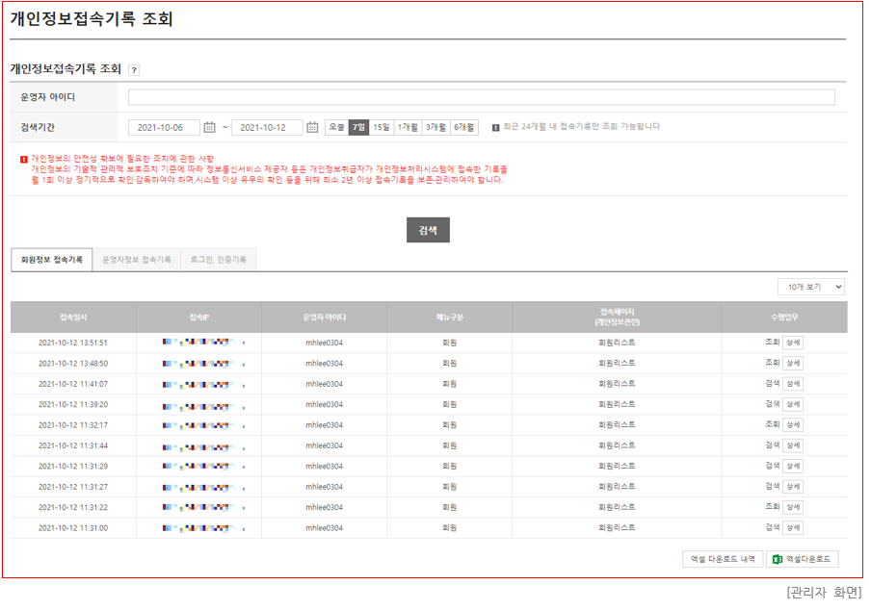The height and width of the screenshot is (610, 871).
Task: Click the help question mark beside 개인정보접속기록 조회
Action: click(x=134, y=70)
